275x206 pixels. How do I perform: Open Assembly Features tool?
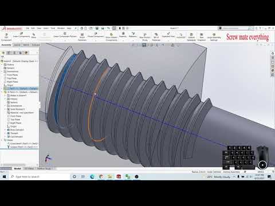tap(123, 35)
